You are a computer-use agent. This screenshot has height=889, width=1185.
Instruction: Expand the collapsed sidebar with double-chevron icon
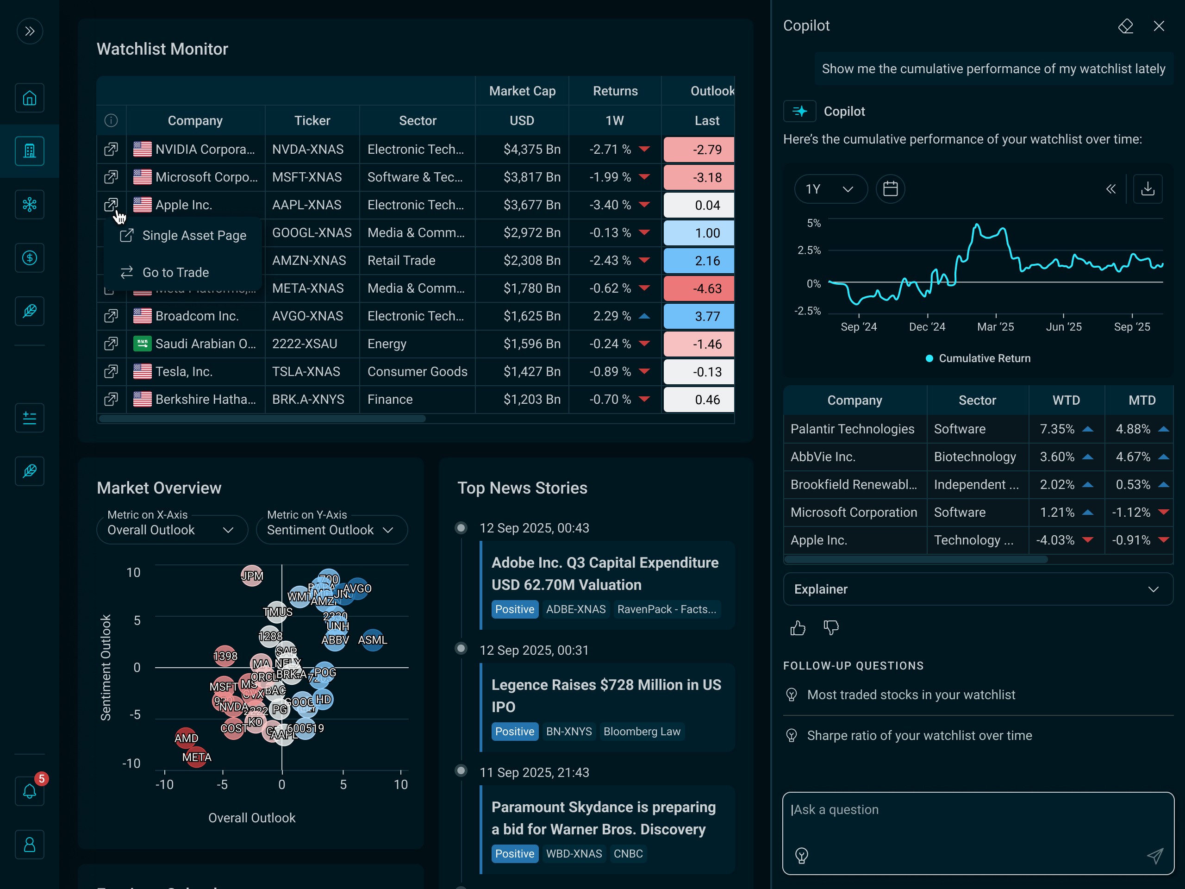point(30,31)
